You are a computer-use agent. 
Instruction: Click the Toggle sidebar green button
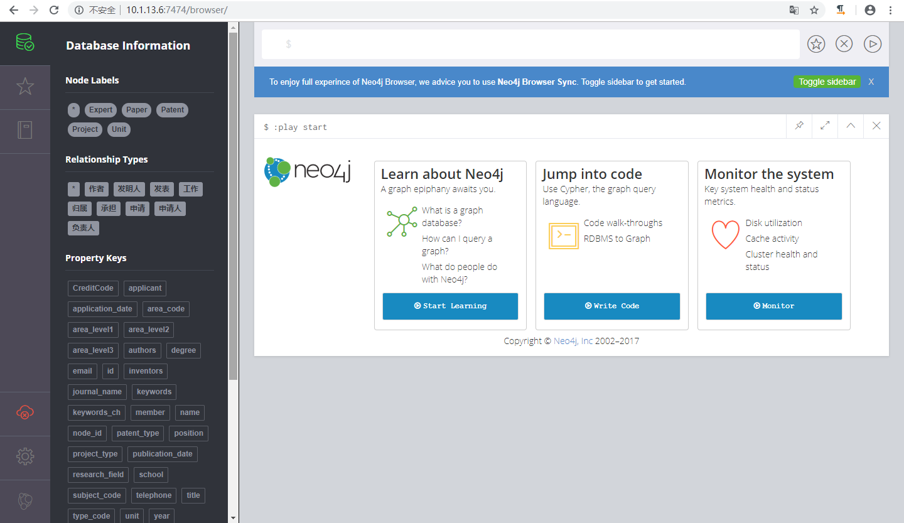coord(827,82)
